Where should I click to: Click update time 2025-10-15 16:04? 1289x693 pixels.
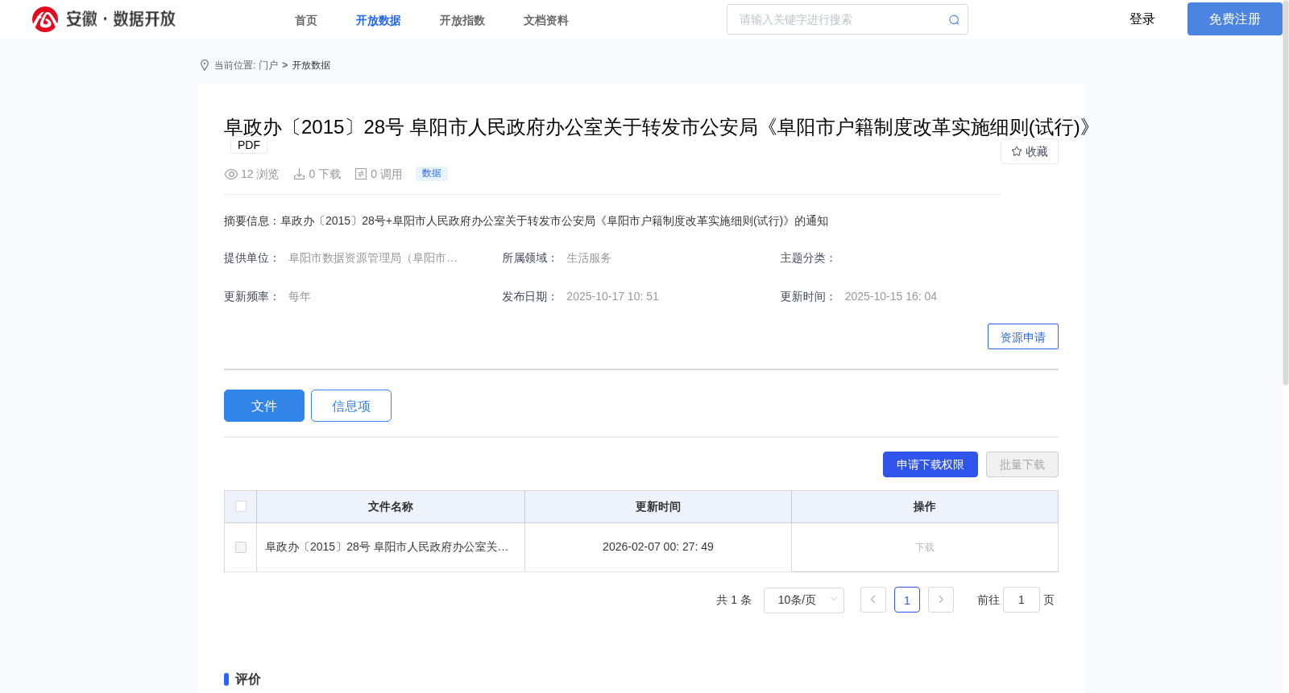pyautogui.click(x=891, y=296)
